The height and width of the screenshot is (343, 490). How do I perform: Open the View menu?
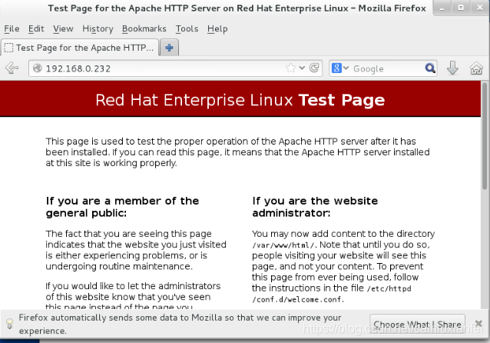[63, 28]
